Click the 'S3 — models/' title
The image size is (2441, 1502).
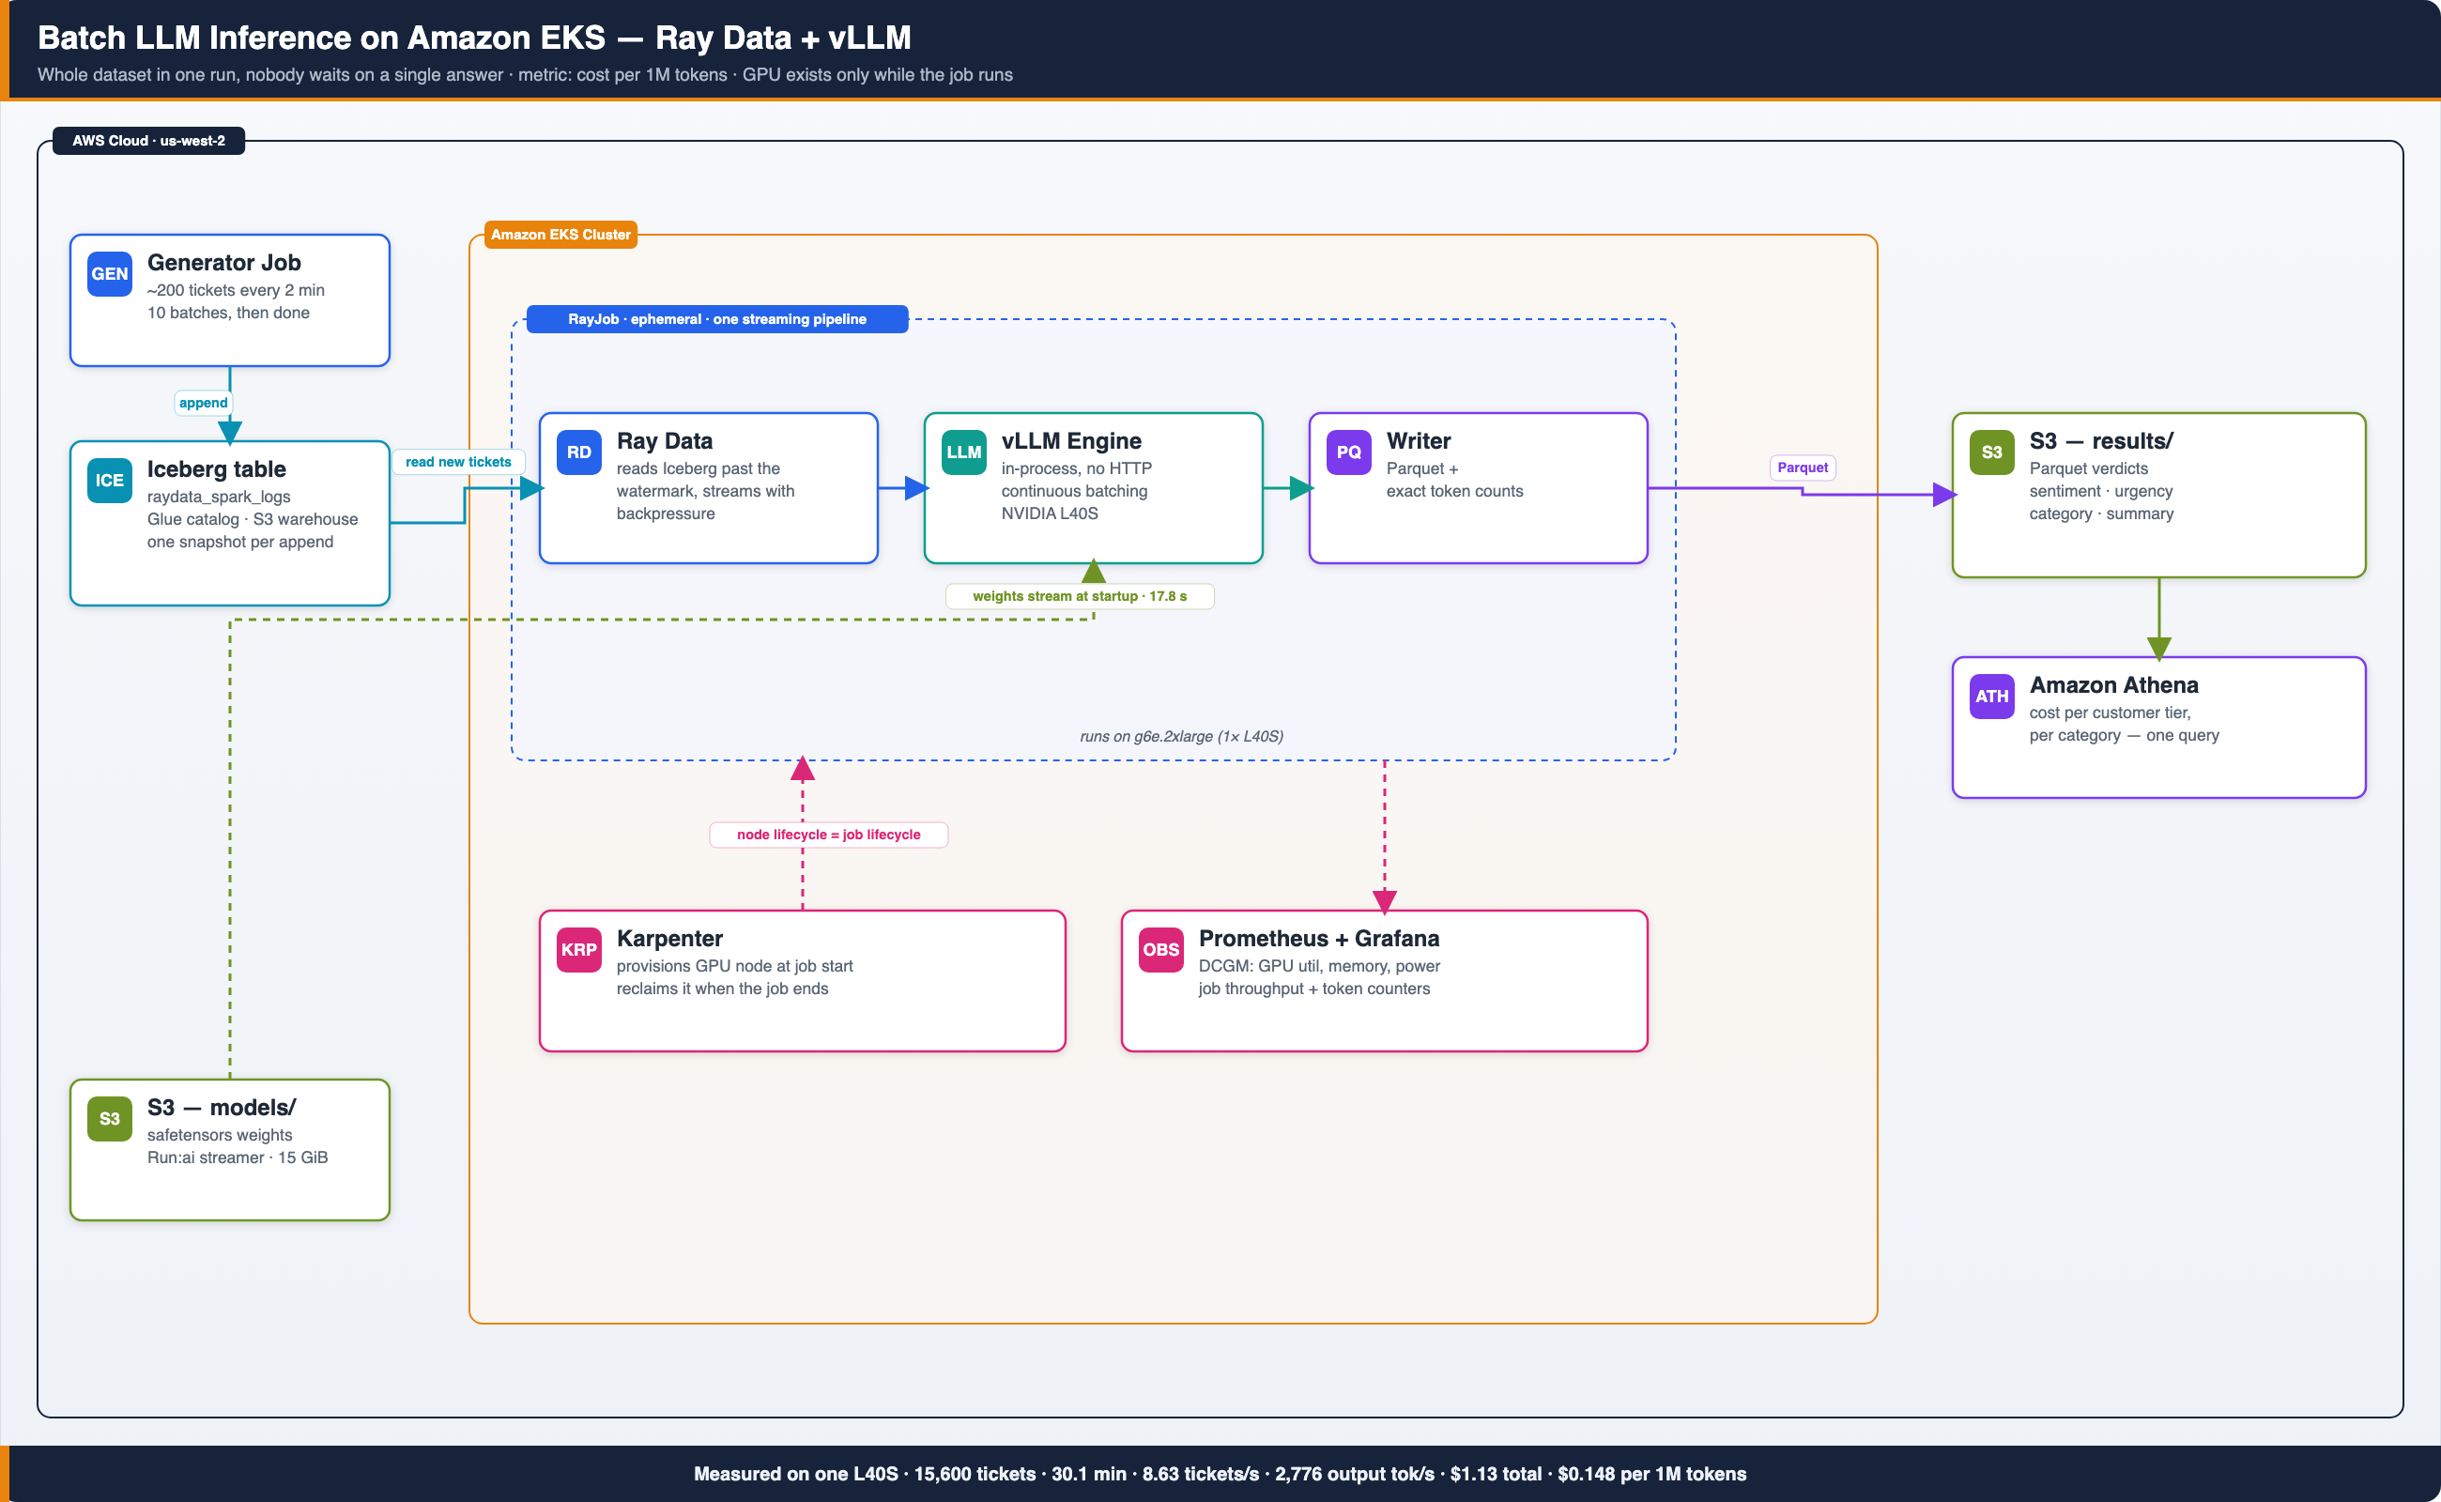(x=222, y=1108)
